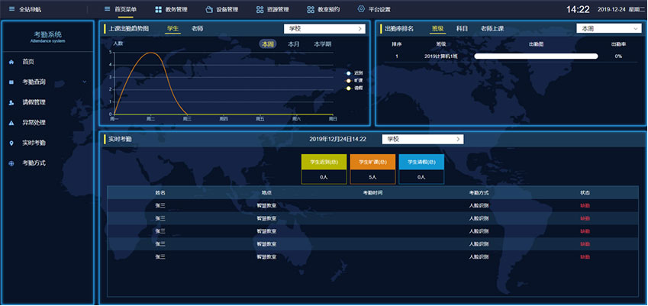
Task: Toggle the 迟到 legend series in chart
Action: tap(349, 73)
